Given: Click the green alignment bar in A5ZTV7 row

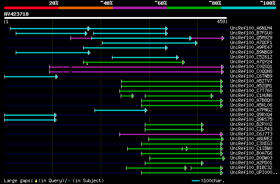Looking at the screenshot, I should pyautogui.click(x=172, y=82).
